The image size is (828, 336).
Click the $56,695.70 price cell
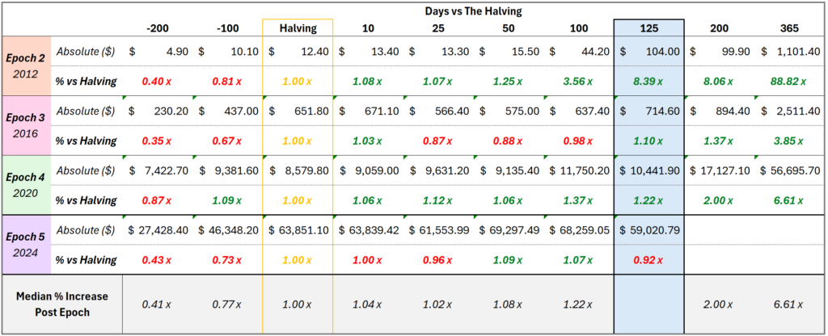(790, 170)
